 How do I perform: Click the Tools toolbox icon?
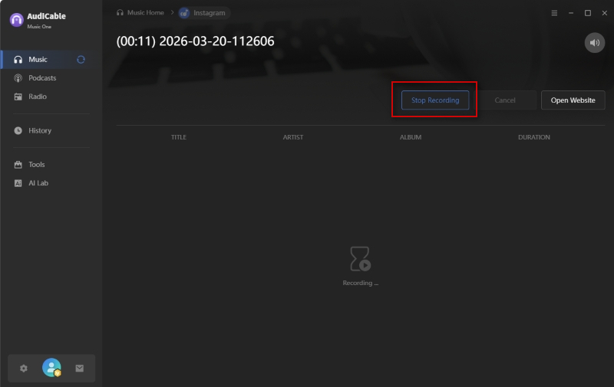point(18,165)
